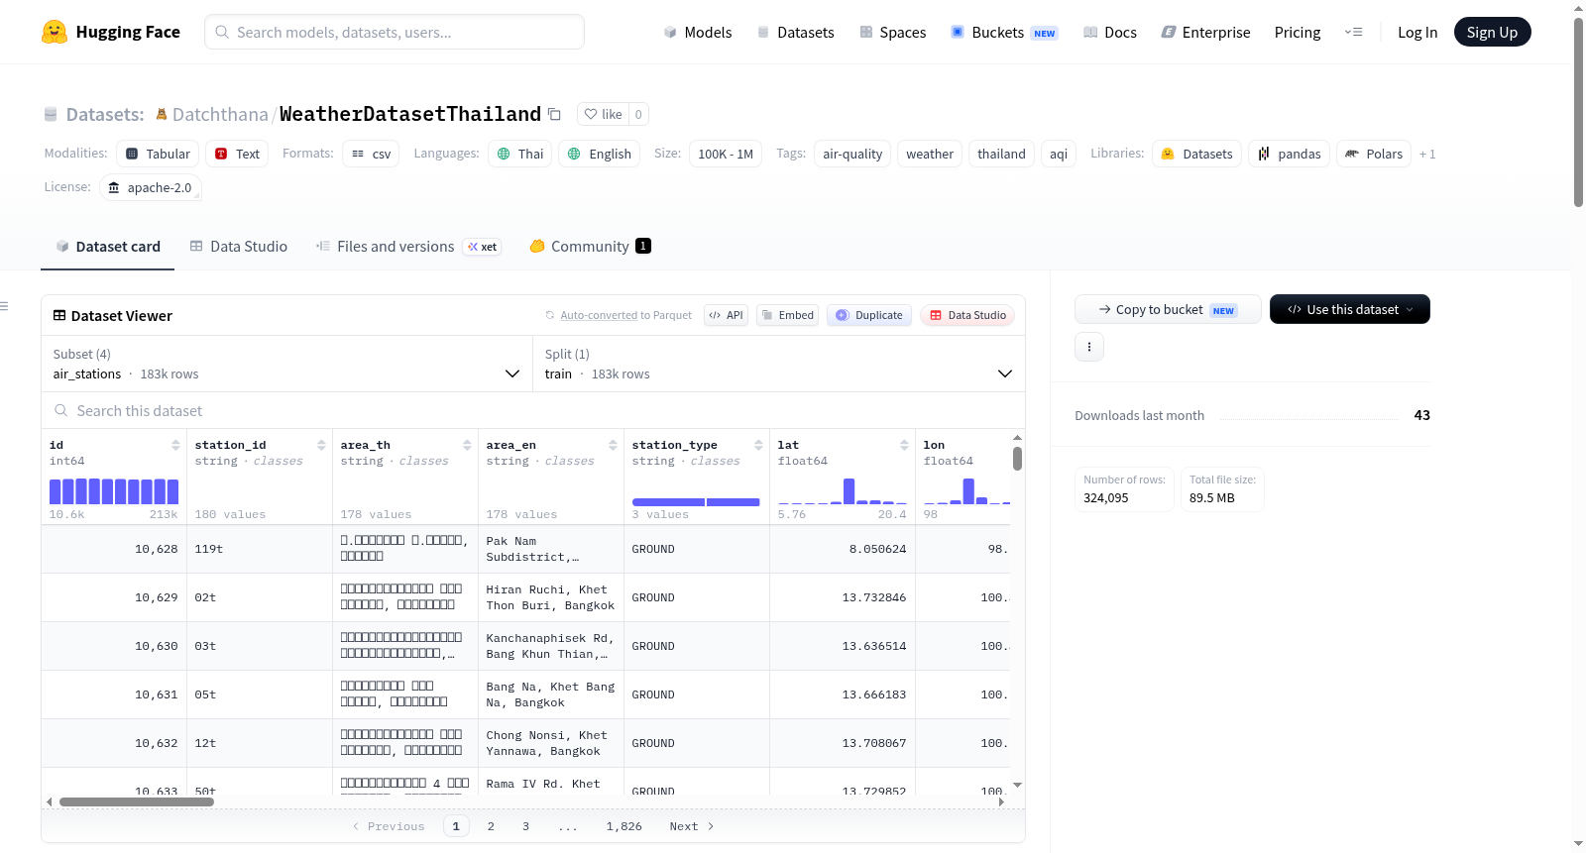Like this dataset
This screenshot has width=1586, height=853.
click(x=603, y=114)
